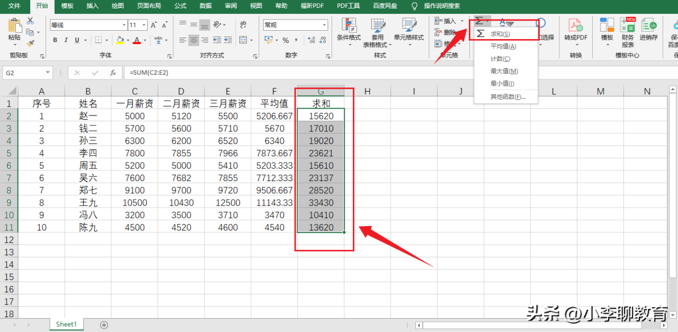This screenshot has height=332, width=678.
Task: Open the 插入 insert cells dropdown
Action: [x=448, y=21]
